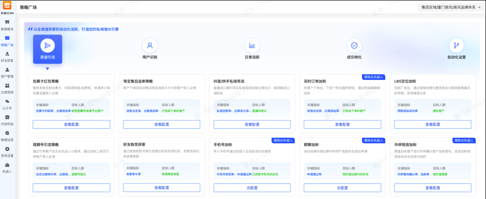Viewport: 486px width, 199px height.
Task: Click 已获取手机号的会员 target group text
Action: pos(265,174)
